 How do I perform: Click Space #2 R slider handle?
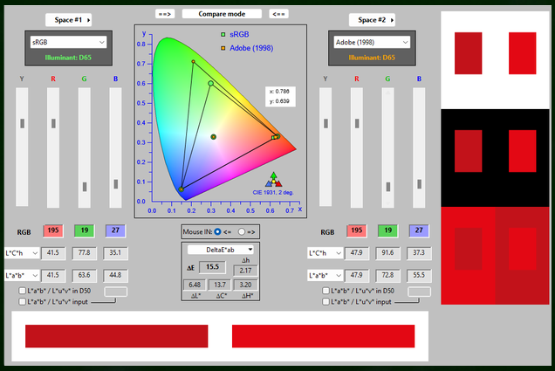click(x=357, y=124)
